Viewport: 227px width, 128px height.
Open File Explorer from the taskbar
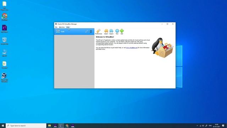[50, 126]
